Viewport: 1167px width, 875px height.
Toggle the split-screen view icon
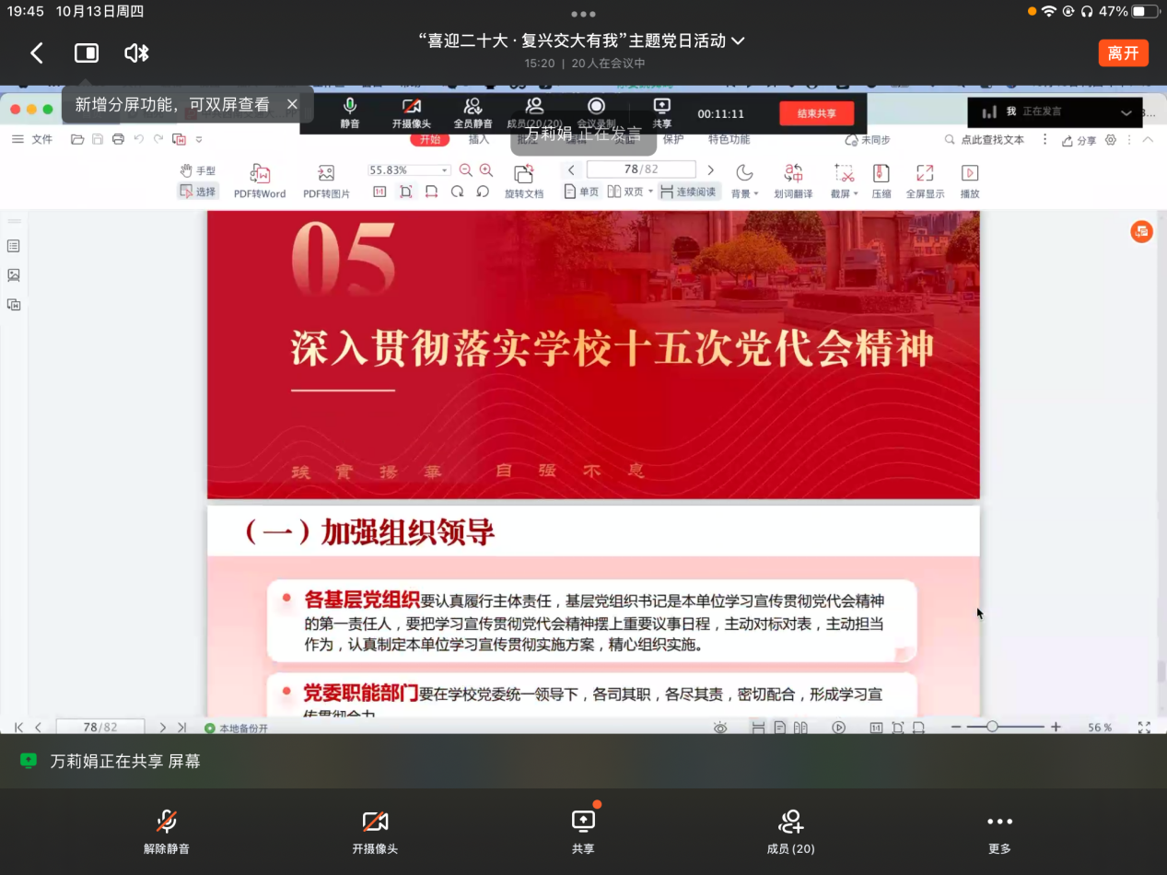click(x=87, y=53)
